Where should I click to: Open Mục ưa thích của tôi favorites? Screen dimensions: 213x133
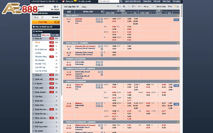point(46,27)
